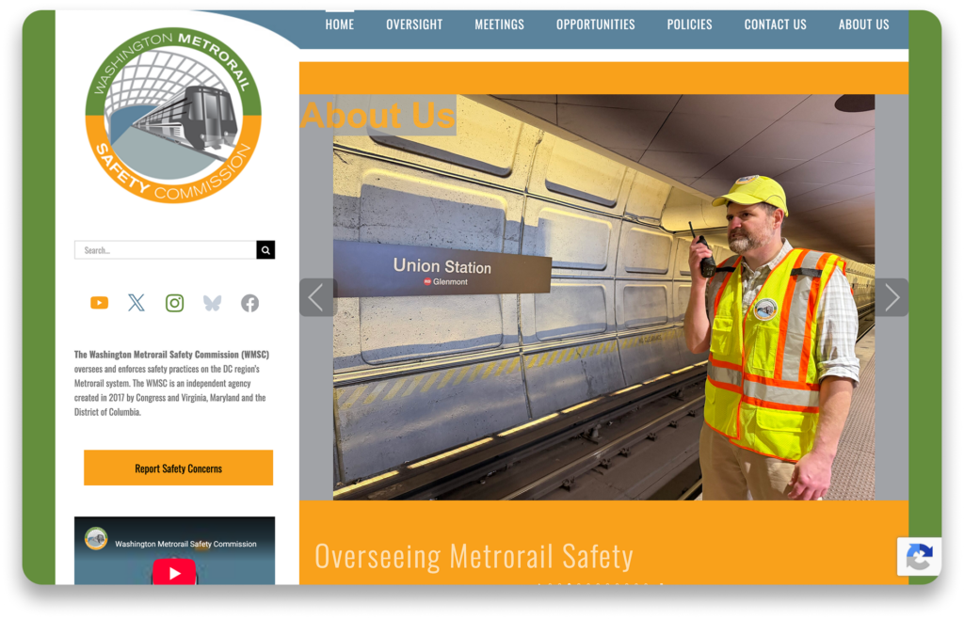Click the video title 'Washington Metrorail Safety Commission'
This screenshot has width=964, height=619.
tap(185, 544)
